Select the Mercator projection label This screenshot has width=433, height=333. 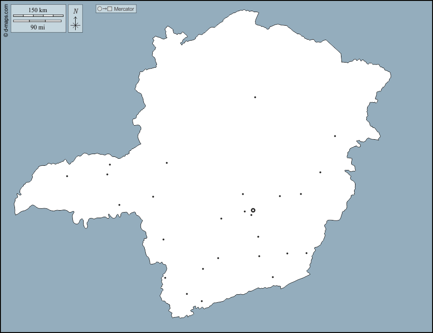pos(124,9)
